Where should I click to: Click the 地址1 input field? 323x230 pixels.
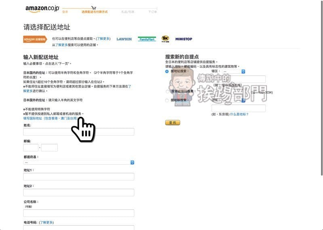(79, 177)
